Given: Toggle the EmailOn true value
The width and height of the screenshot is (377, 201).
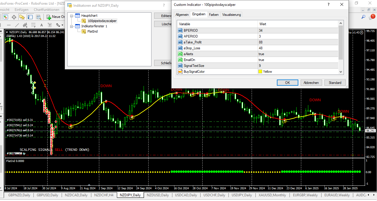Looking at the screenshot, I should [x=298, y=60].
